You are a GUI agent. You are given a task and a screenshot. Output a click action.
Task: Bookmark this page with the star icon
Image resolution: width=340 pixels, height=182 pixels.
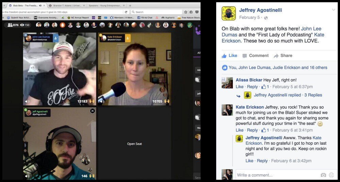coord(186,12)
